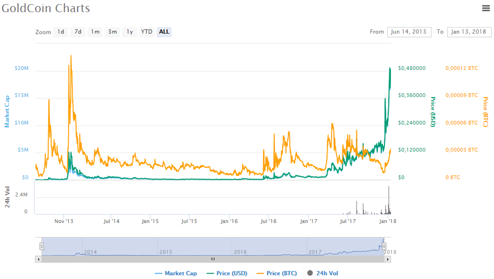The height and width of the screenshot is (279, 494).
Task: Click the vertical Price (BTC) axis title
Action: [486, 112]
